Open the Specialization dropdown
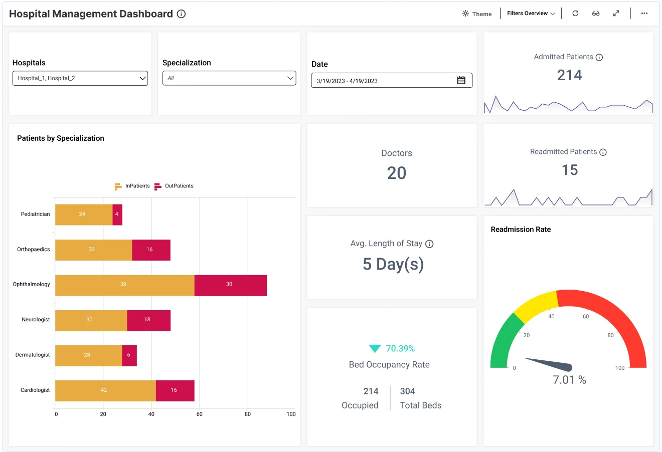Viewport: 662px width, 452px height. pyautogui.click(x=290, y=78)
